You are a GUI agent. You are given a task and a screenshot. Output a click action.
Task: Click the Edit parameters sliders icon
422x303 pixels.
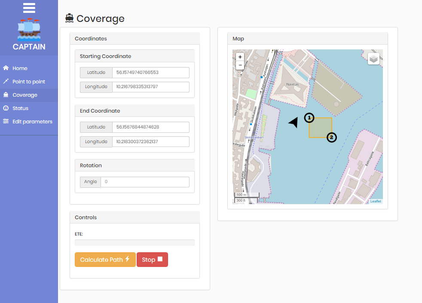click(6, 121)
